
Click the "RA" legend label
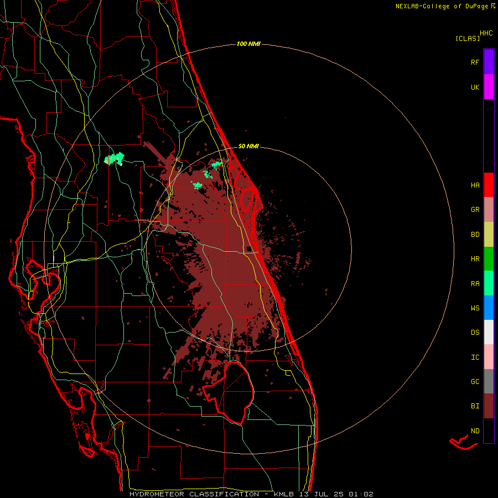[475, 283]
